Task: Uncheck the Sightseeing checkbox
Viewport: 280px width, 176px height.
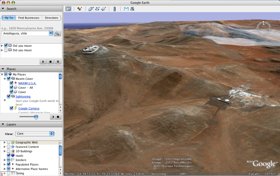Action: tap(8, 96)
